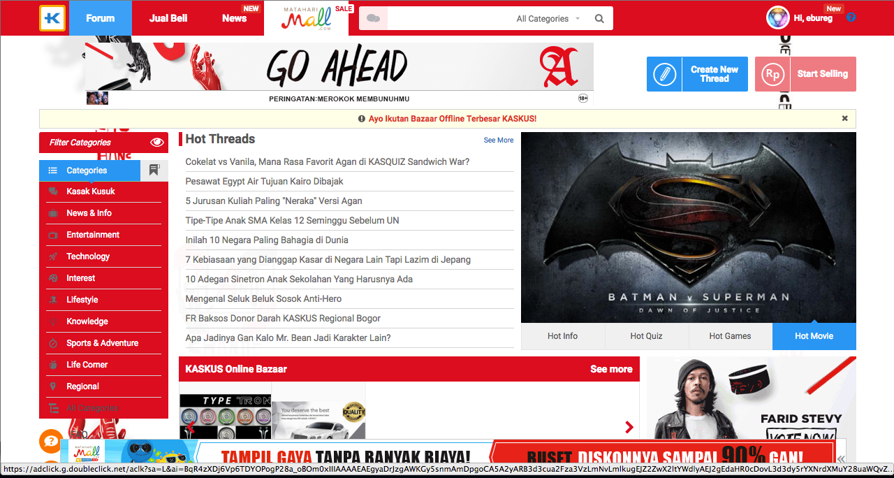Open the KASKUS home logo
The image size is (894, 478).
click(x=52, y=18)
